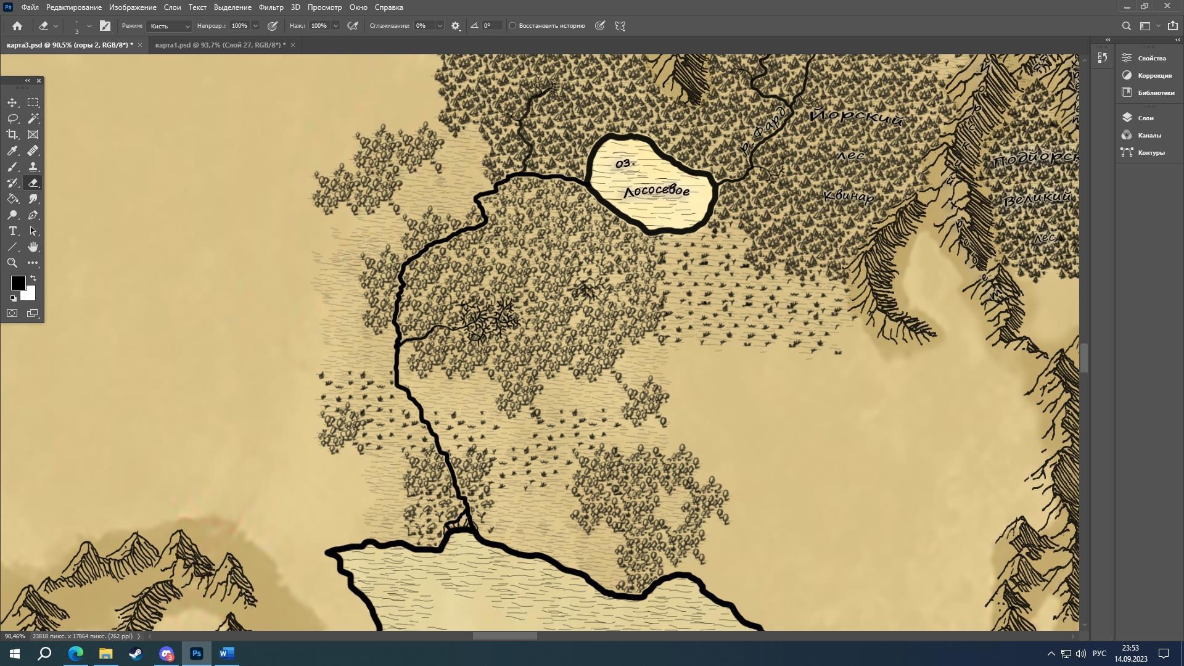The image size is (1184, 666).
Task: Open the Режим Кисть dropdown
Action: point(170,26)
